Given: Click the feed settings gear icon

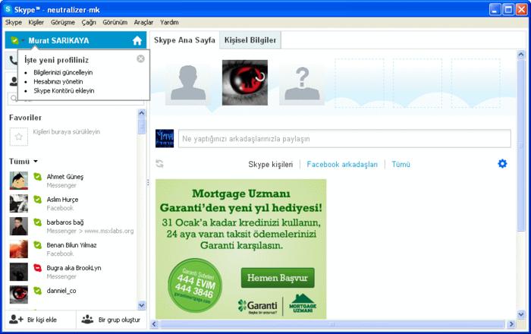Looking at the screenshot, I should point(502,163).
